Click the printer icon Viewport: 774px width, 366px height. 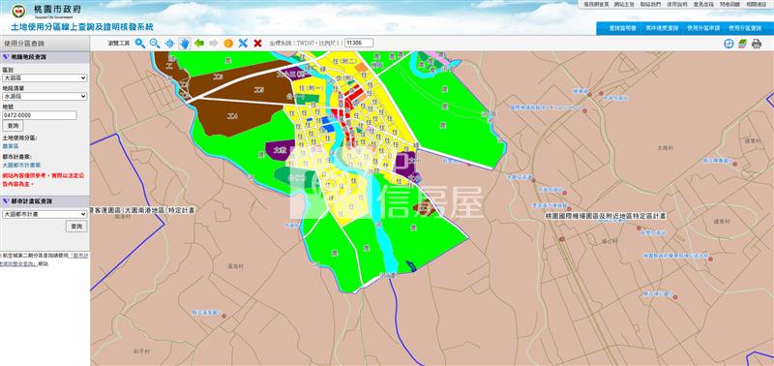pyautogui.click(x=757, y=44)
